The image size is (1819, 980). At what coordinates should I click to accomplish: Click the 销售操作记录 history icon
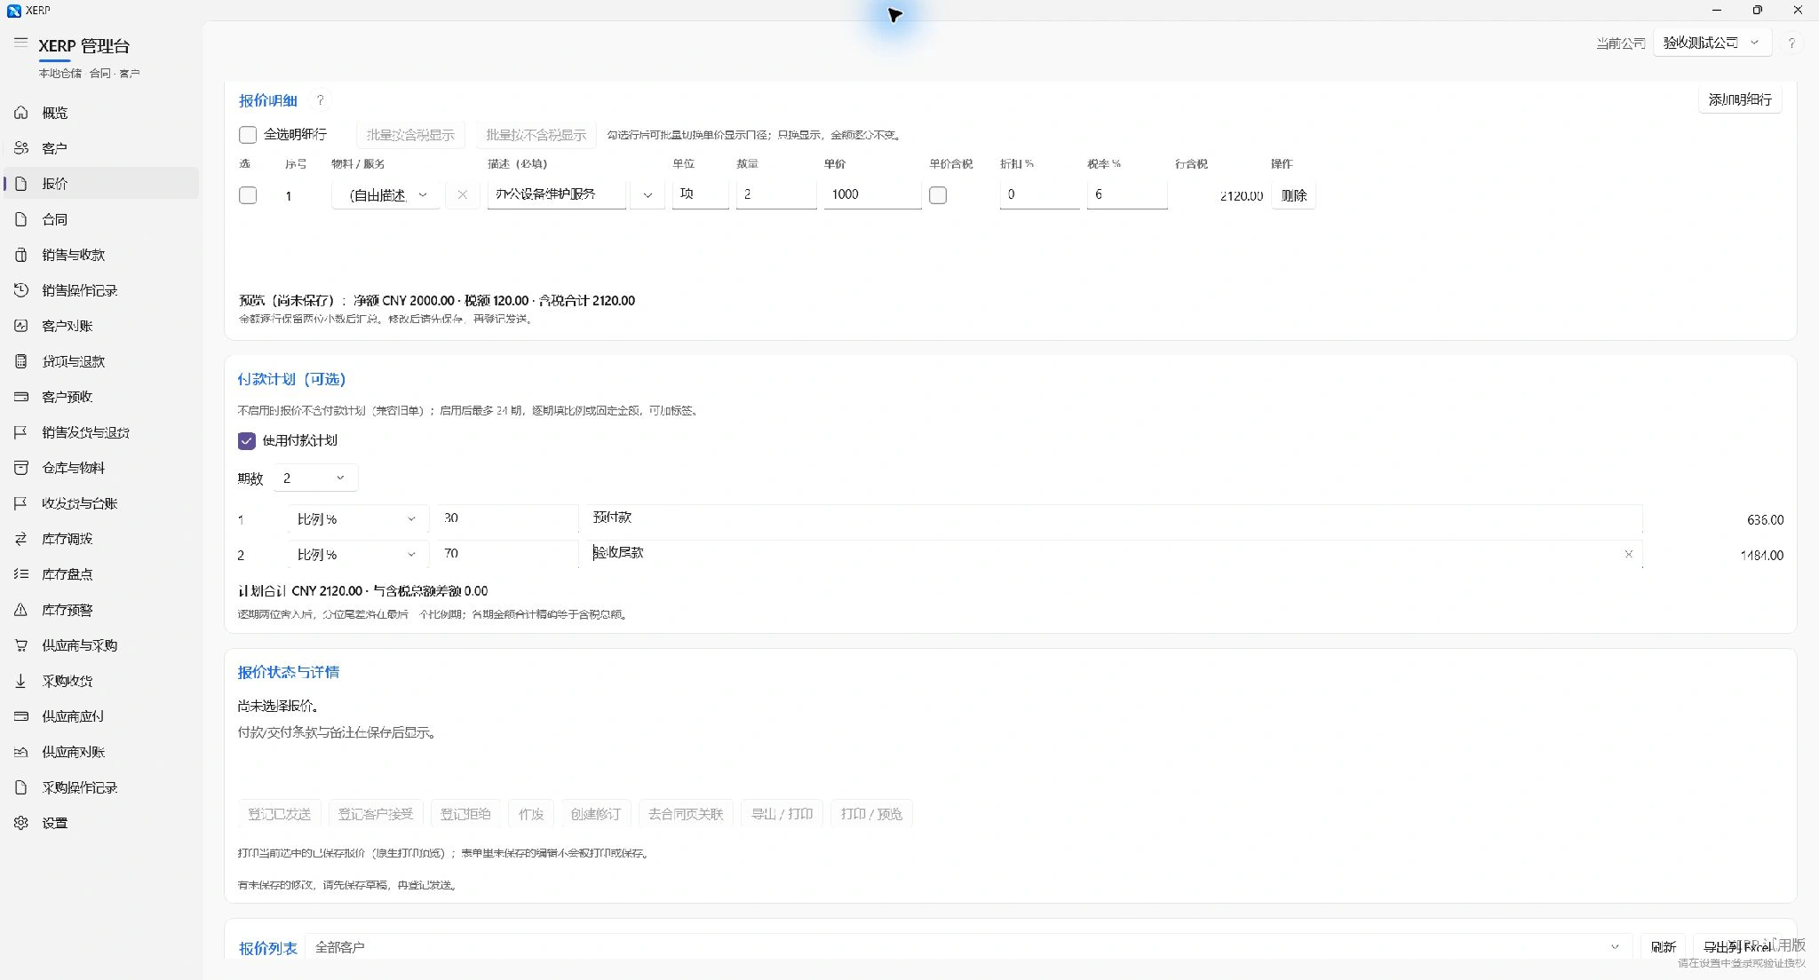click(21, 290)
